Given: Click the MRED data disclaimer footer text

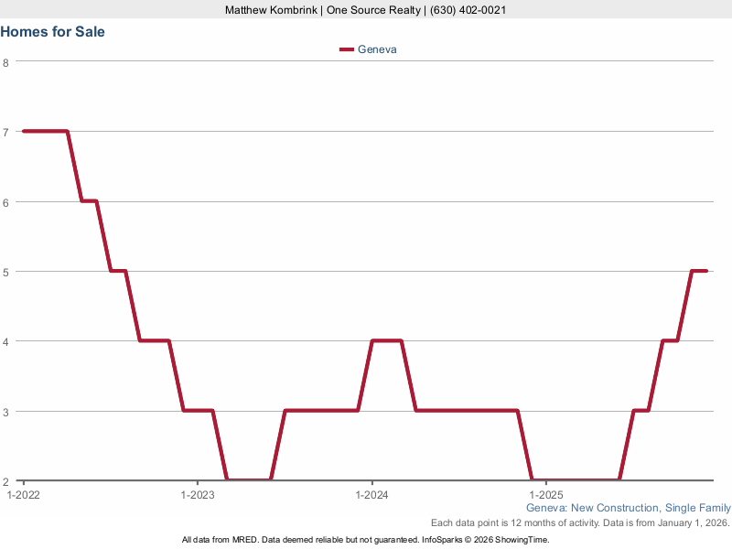Looking at the screenshot, I should click(366, 540).
